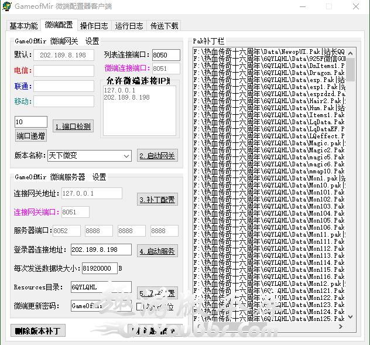The height and width of the screenshot is (345, 370).
Task: Tick the checkbox beside 微端更新密码 field
Action: pyautogui.click(x=140, y=306)
